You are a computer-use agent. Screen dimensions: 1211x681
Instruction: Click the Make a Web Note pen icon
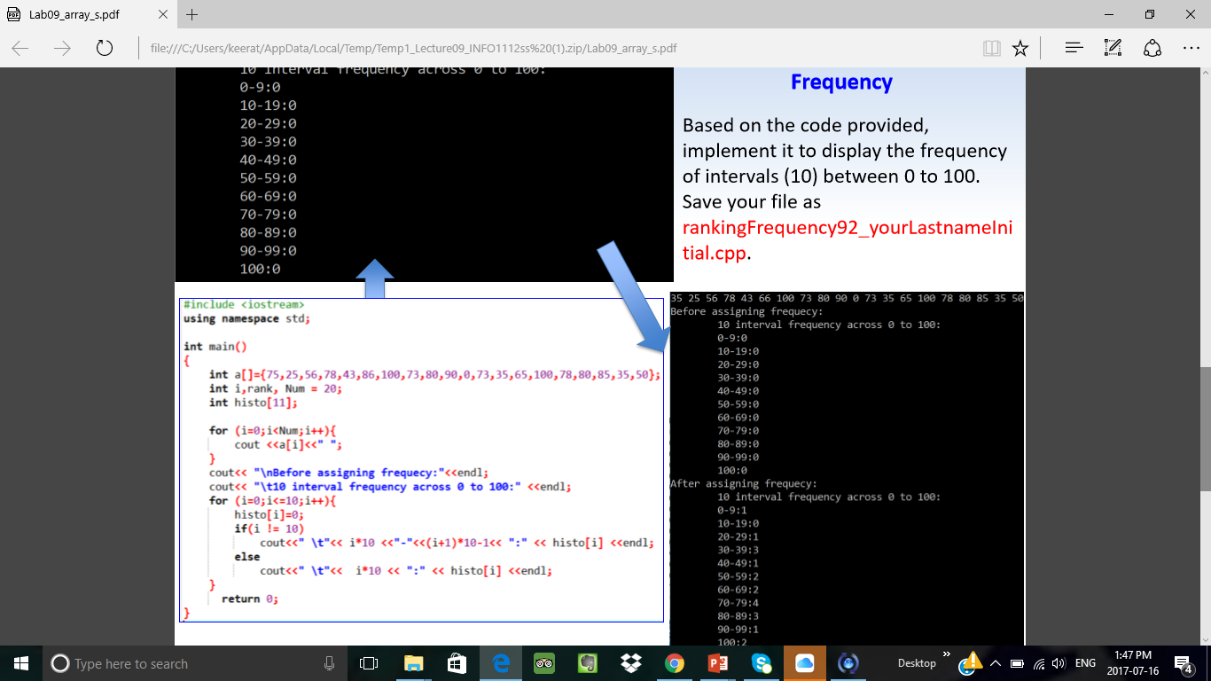tap(1113, 48)
